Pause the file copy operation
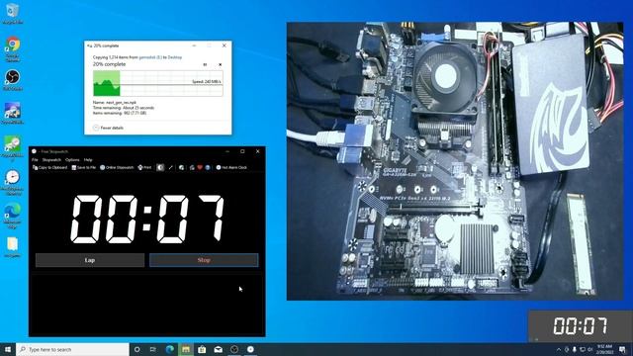633x356 pixels. click(205, 64)
